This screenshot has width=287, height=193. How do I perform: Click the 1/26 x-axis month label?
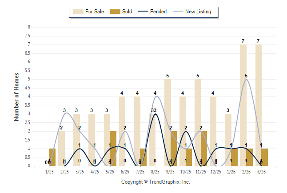[x=231, y=171]
